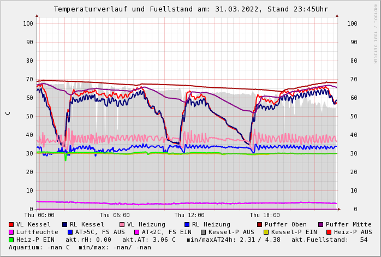Click the Puffer Oben legend swatch
381x257 pixels.
point(260,224)
